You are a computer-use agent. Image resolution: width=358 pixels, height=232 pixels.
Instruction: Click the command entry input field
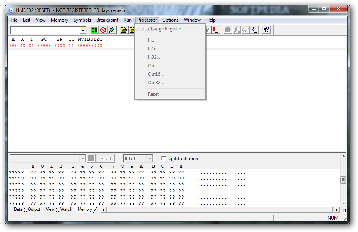point(45,30)
